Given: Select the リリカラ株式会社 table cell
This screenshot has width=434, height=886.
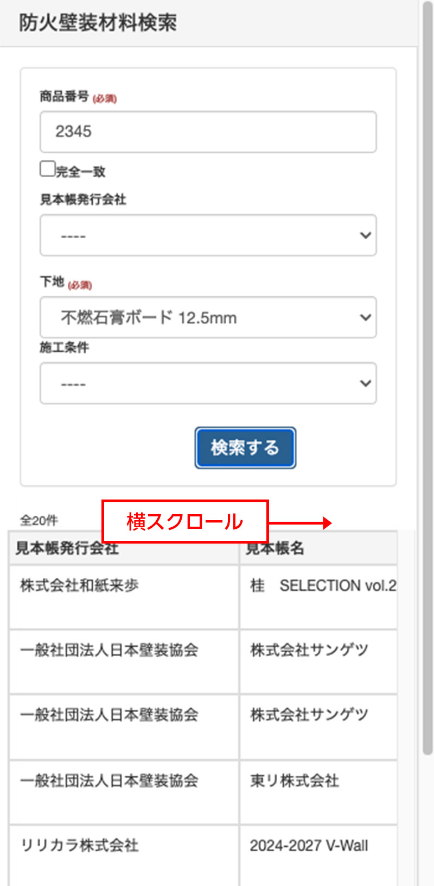Looking at the screenshot, I should point(79,845).
